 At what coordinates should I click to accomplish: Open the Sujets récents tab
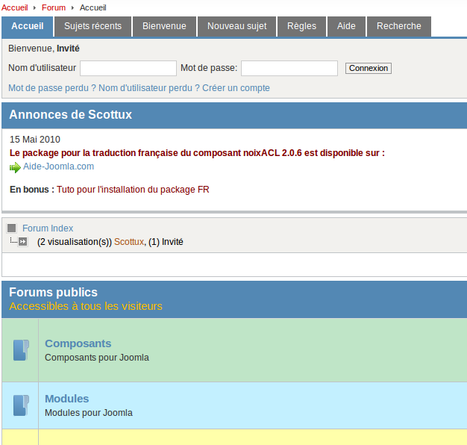[93, 26]
